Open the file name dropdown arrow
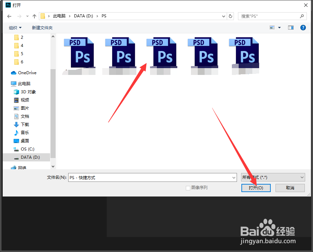 click(x=234, y=177)
